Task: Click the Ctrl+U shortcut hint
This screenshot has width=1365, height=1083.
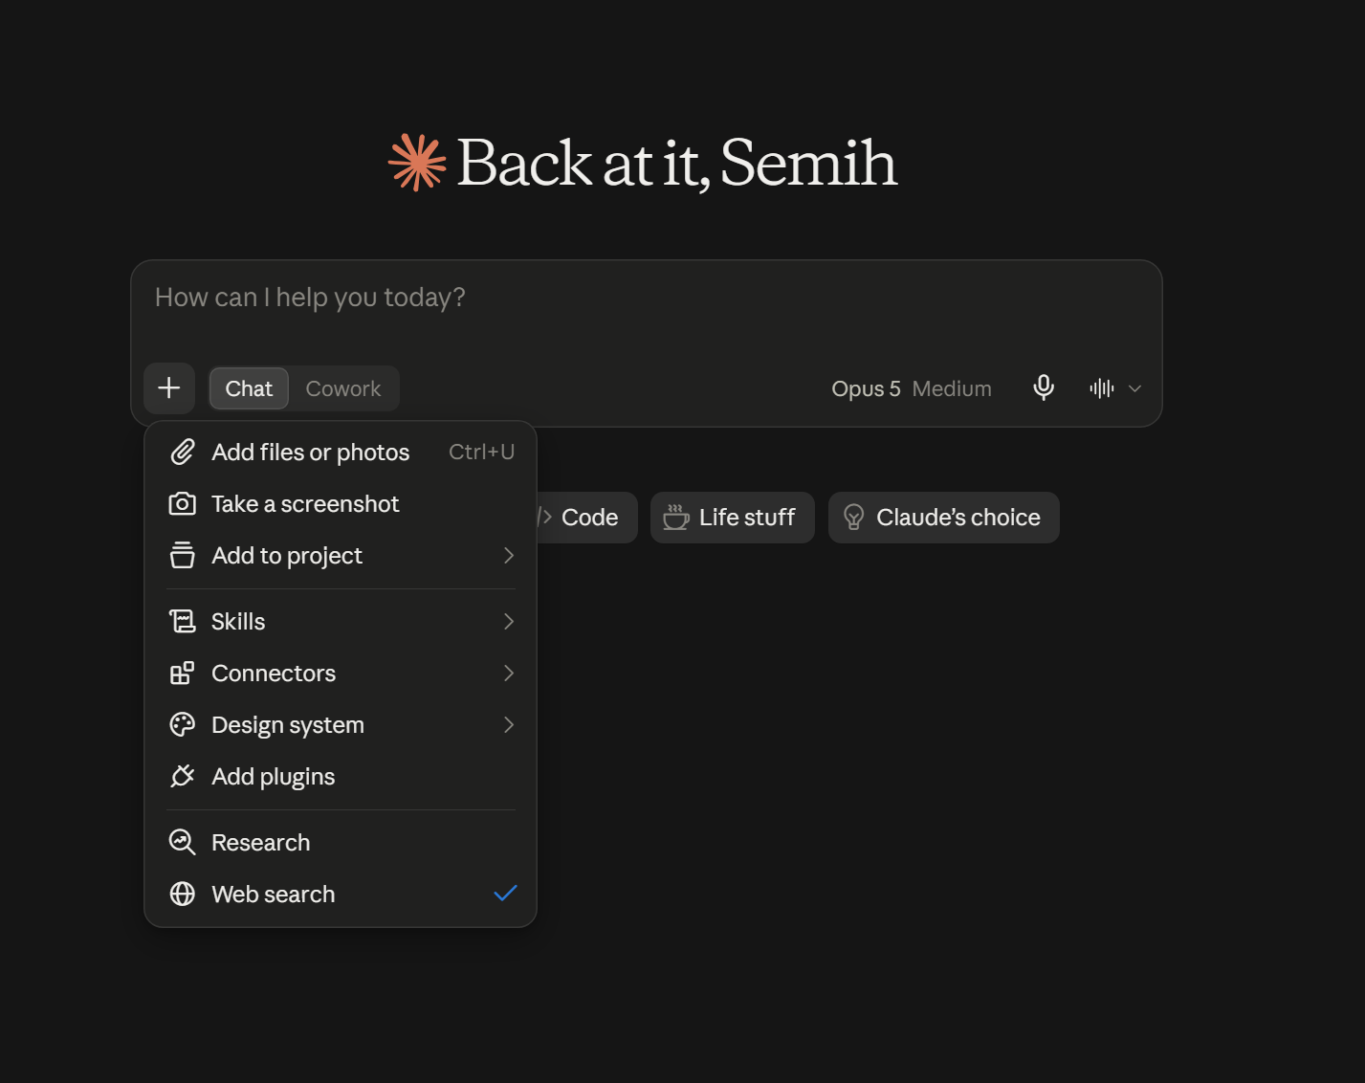Action: pyautogui.click(x=482, y=452)
